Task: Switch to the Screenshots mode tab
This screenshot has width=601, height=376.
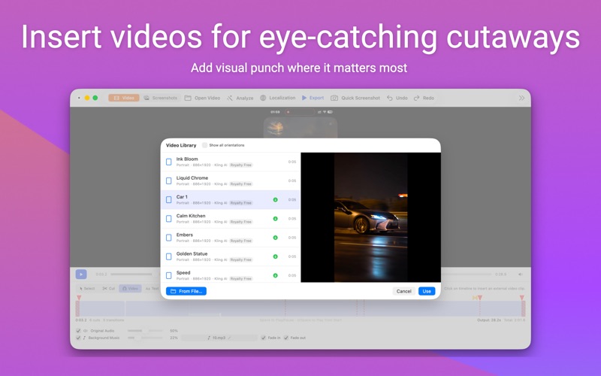Action: (161, 98)
